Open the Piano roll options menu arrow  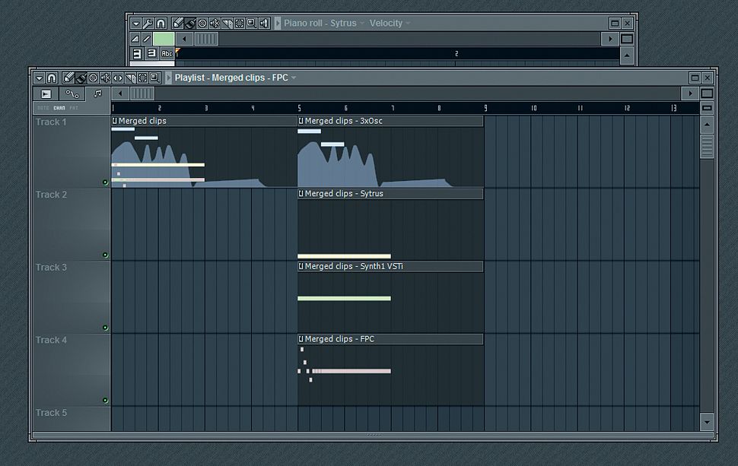[x=135, y=23]
